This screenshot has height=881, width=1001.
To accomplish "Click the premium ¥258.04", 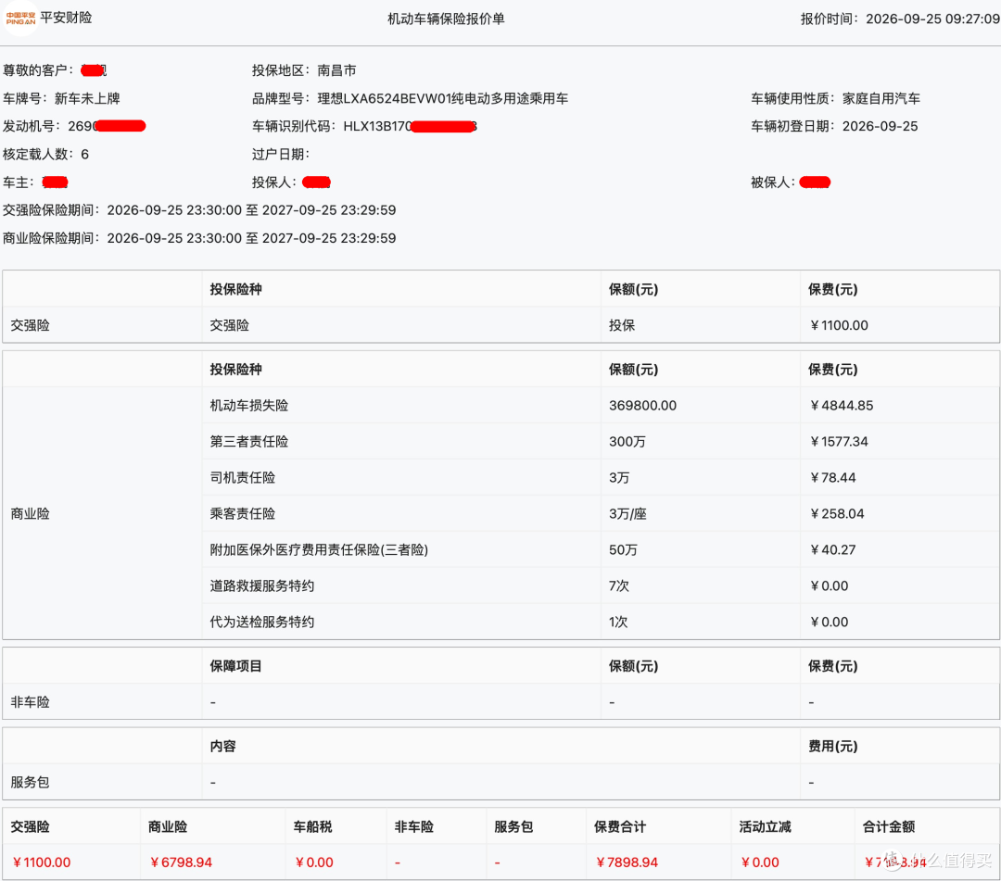I will tap(837, 513).
